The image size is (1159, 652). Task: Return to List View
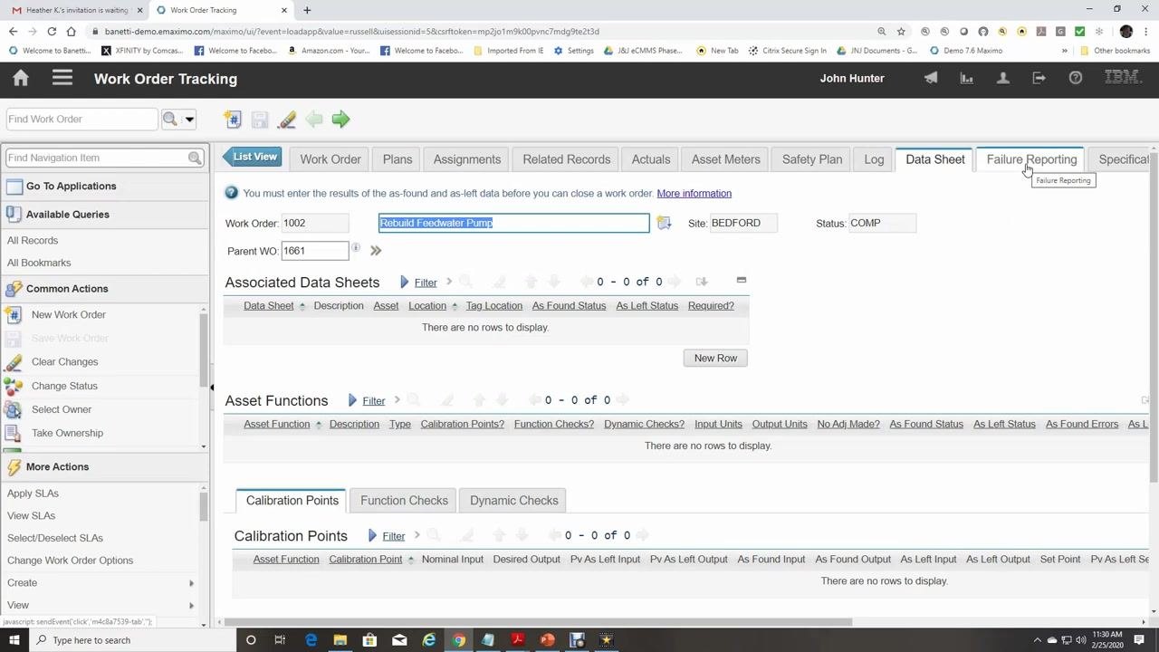[253, 158]
